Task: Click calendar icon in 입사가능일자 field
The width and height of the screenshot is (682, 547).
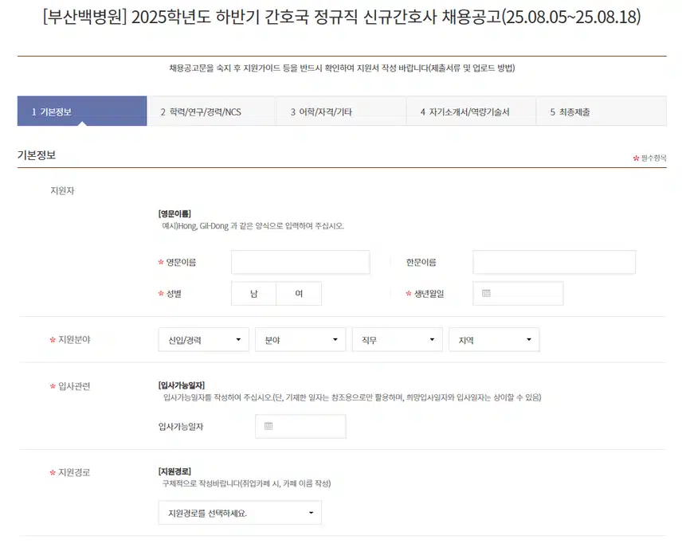Action: (268, 426)
